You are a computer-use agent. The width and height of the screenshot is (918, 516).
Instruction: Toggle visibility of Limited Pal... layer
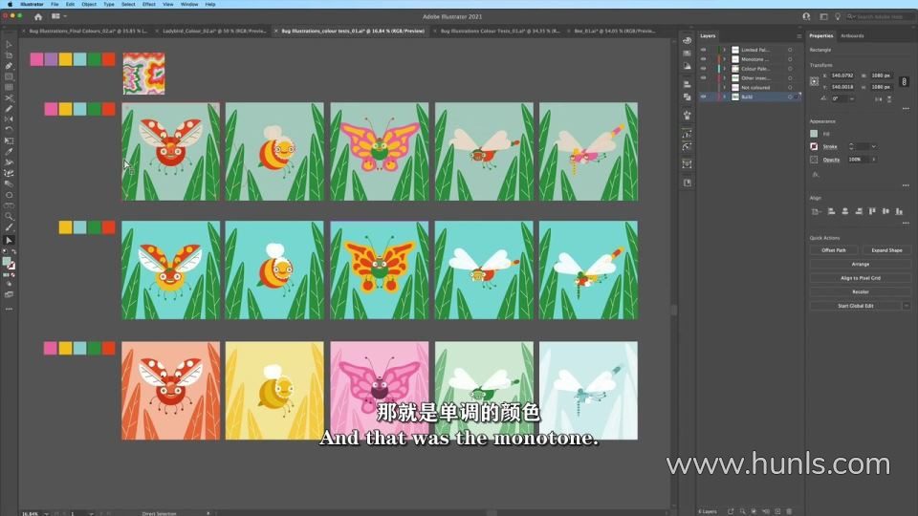703,50
